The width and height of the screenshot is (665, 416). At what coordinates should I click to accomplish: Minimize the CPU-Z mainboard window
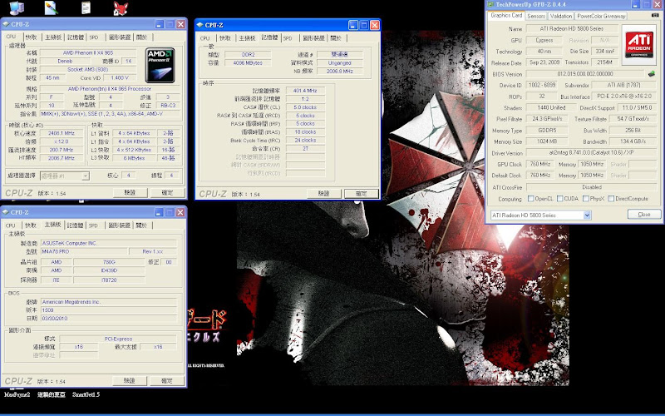point(159,212)
